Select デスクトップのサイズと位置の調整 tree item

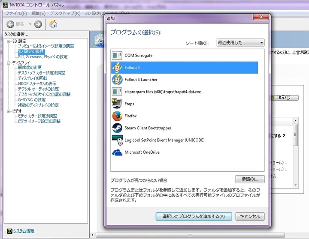pos(44,94)
